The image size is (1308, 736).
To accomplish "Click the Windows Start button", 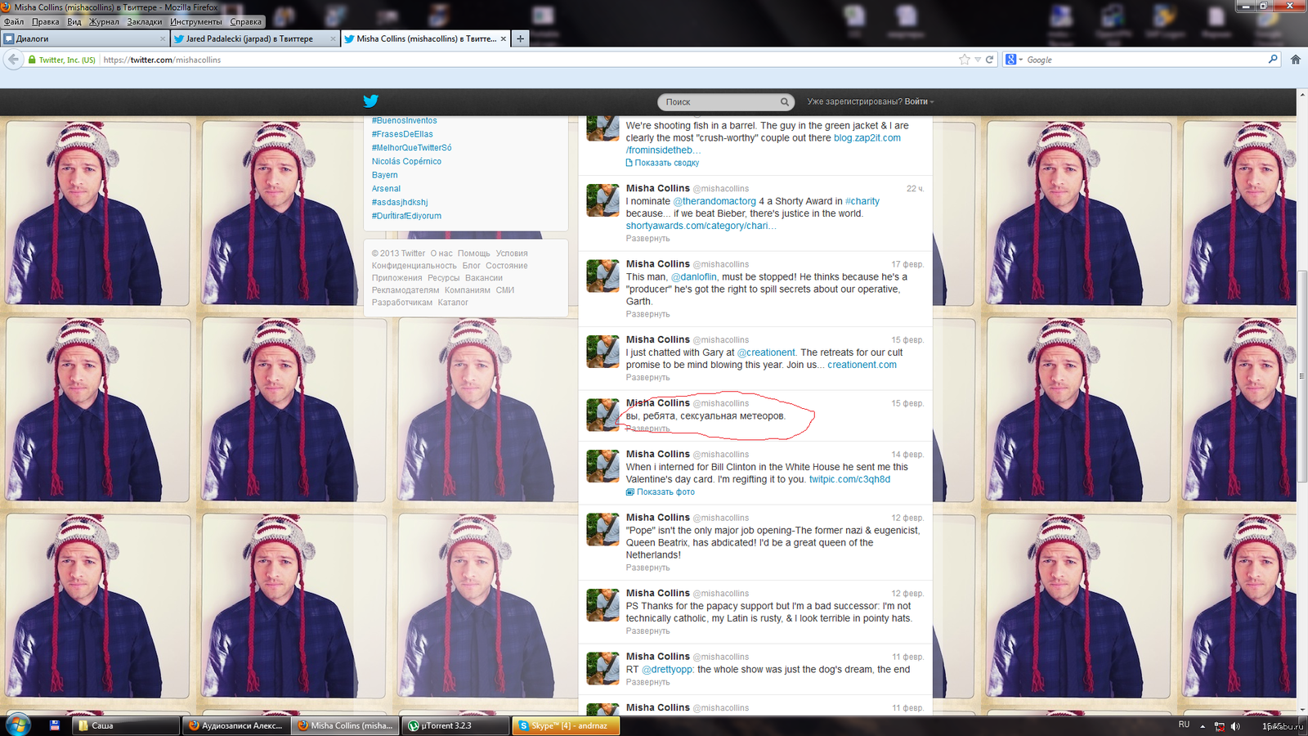I will [x=17, y=725].
